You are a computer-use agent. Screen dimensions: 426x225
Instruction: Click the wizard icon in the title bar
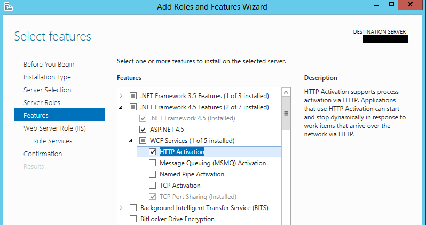pyautogui.click(x=6, y=6)
